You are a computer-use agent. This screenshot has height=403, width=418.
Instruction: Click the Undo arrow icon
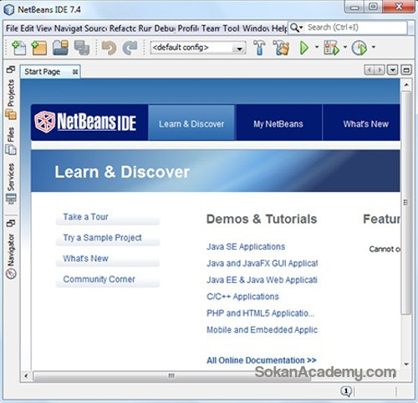109,48
